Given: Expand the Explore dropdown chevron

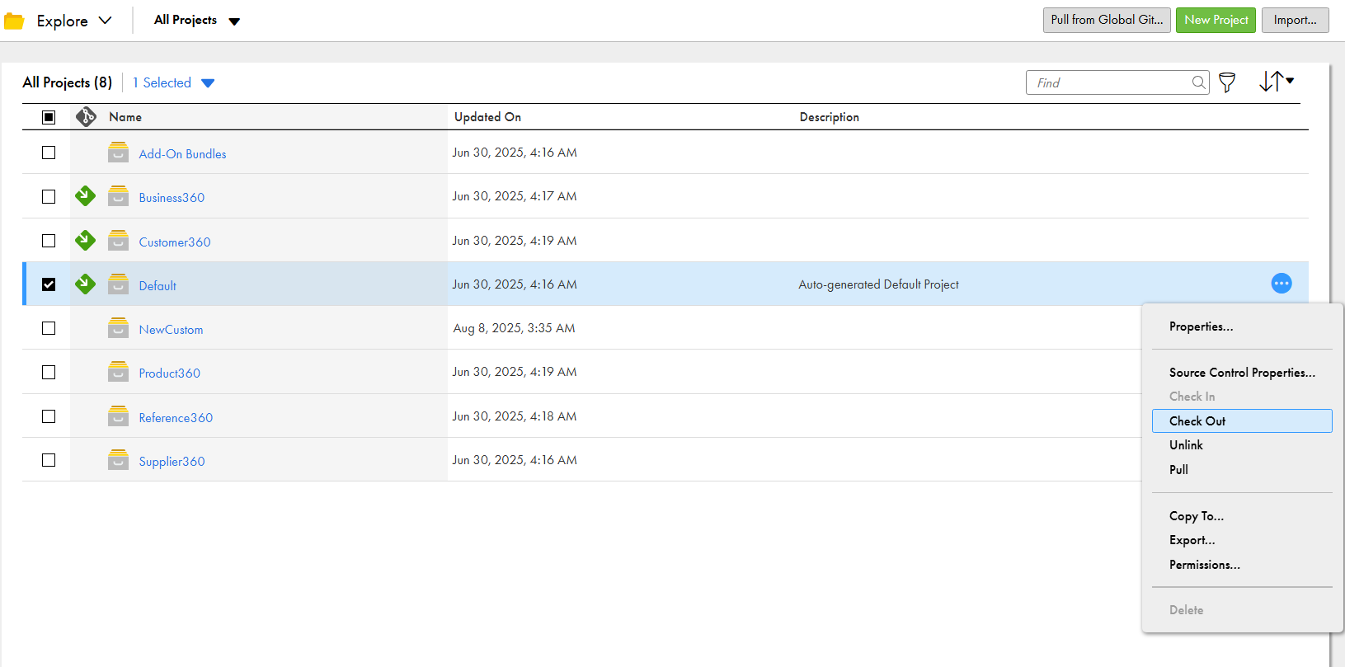Looking at the screenshot, I should [105, 21].
